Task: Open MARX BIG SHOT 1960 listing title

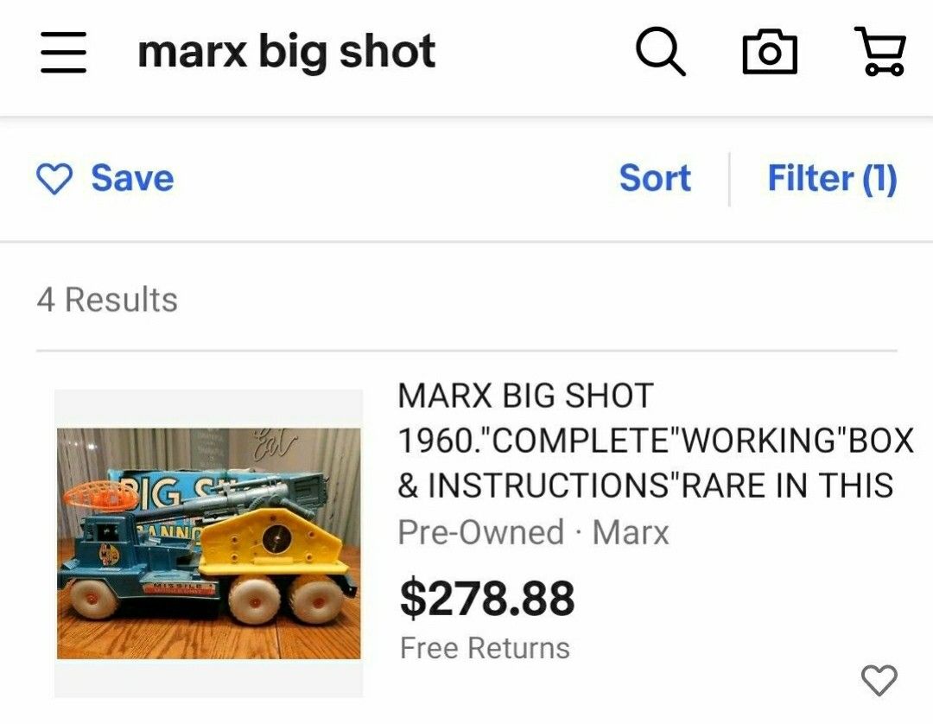Action: point(655,441)
